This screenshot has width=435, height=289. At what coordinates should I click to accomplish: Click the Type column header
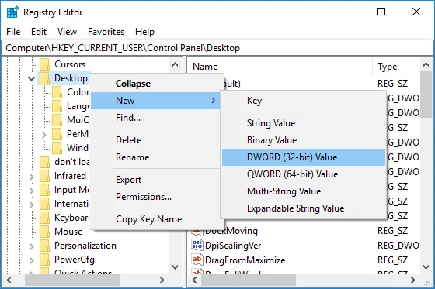[x=396, y=67]
